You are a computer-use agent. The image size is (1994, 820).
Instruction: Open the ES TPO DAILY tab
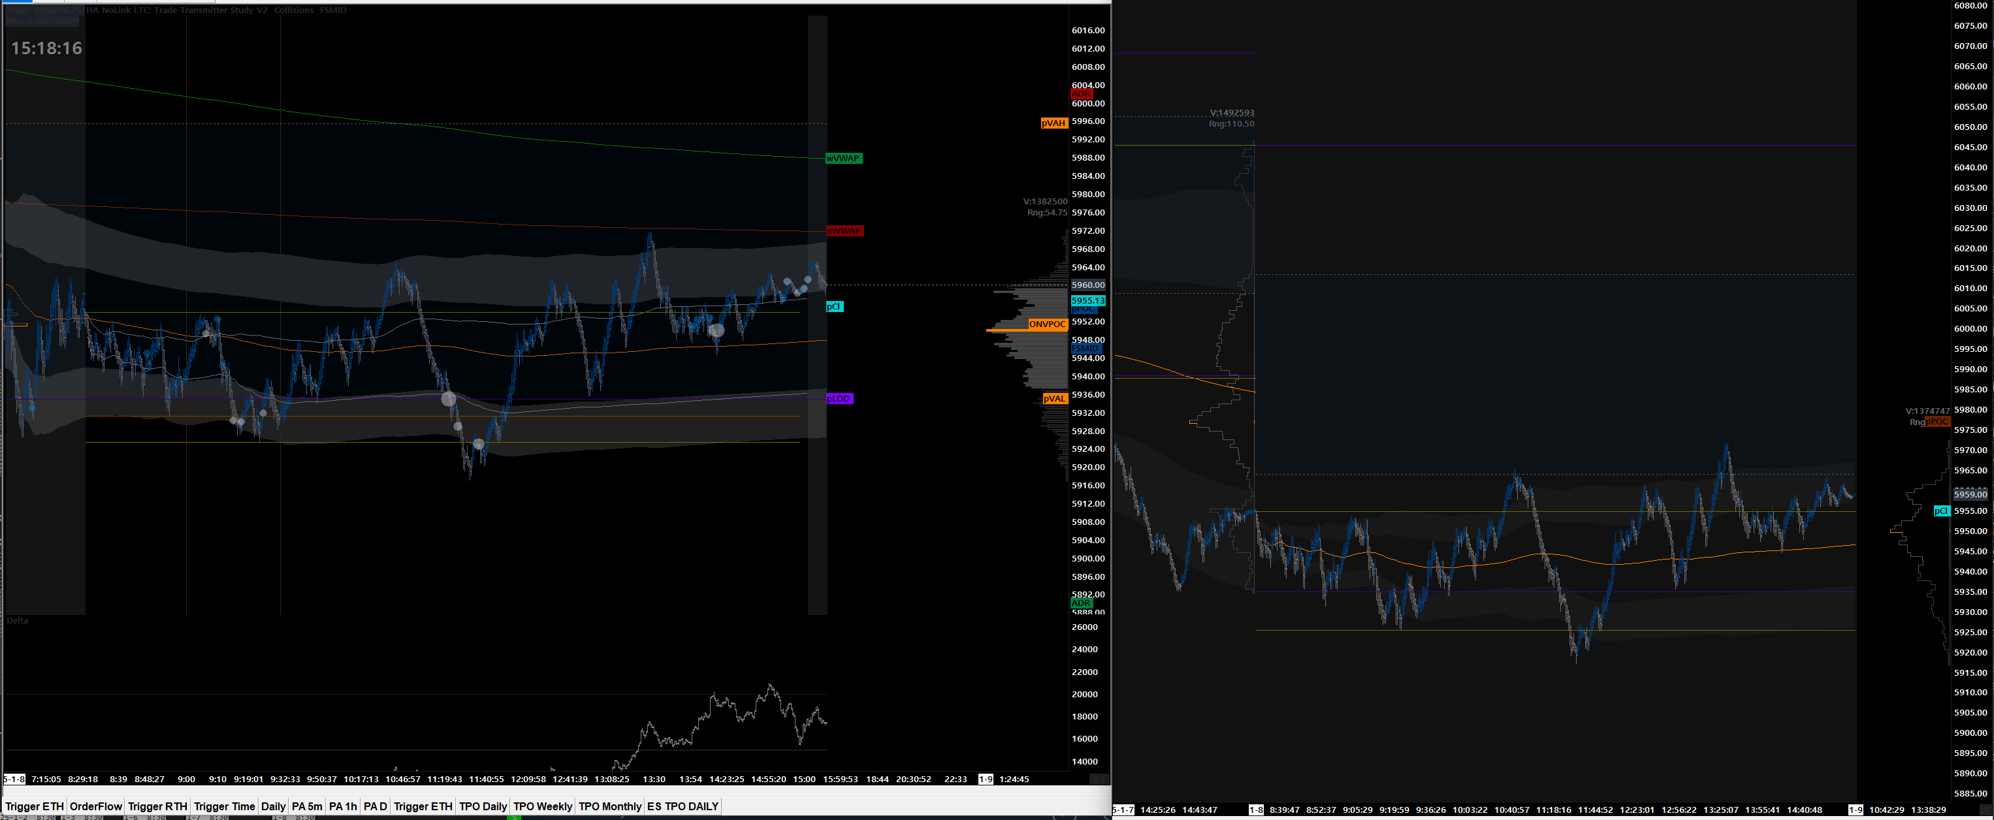pyautogui.click(x=682, y=806)
